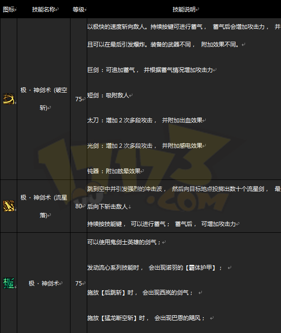The width and height of the screenshot is (281, 333).
Task: Click the 短剑：吸附敌人 line
Action: [108, 95]
